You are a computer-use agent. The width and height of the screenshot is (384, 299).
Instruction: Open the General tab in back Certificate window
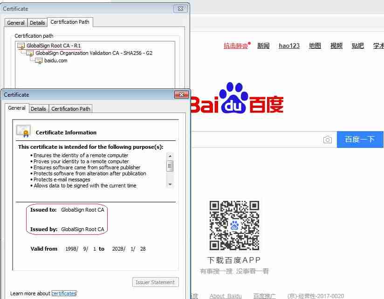tap(16, 23)
